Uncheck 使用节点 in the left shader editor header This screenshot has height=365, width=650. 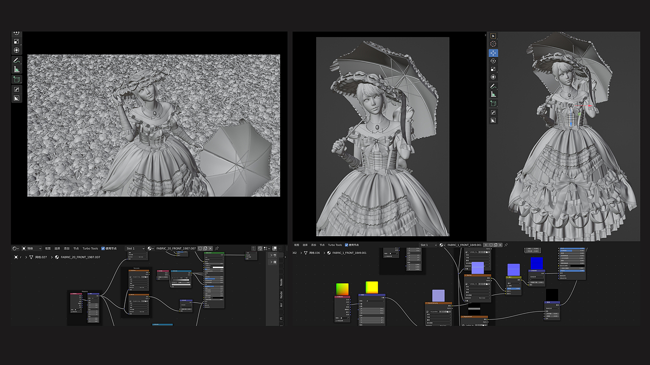(x=103, y=248)
